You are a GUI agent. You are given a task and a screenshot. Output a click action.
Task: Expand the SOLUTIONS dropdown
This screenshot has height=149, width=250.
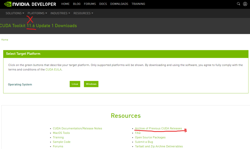[x=15, y=13]
